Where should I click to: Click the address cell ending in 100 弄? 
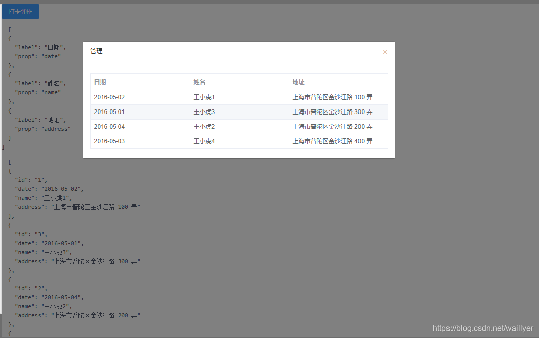(x=338, y=97)
